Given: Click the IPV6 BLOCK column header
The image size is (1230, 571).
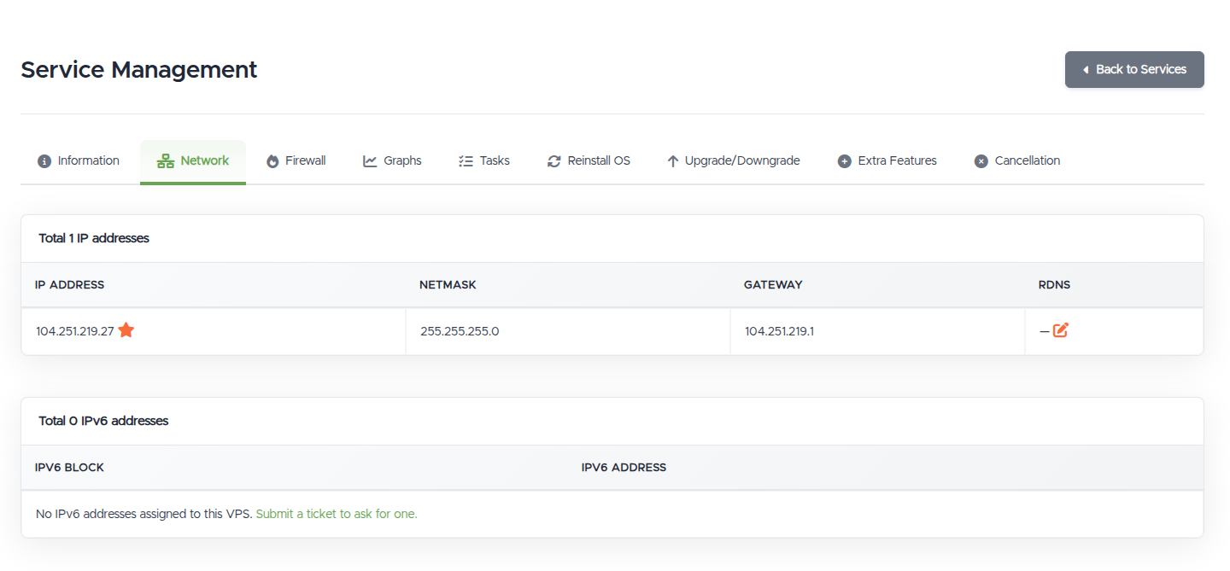Looking at the screenshot, I should [70, 468].
